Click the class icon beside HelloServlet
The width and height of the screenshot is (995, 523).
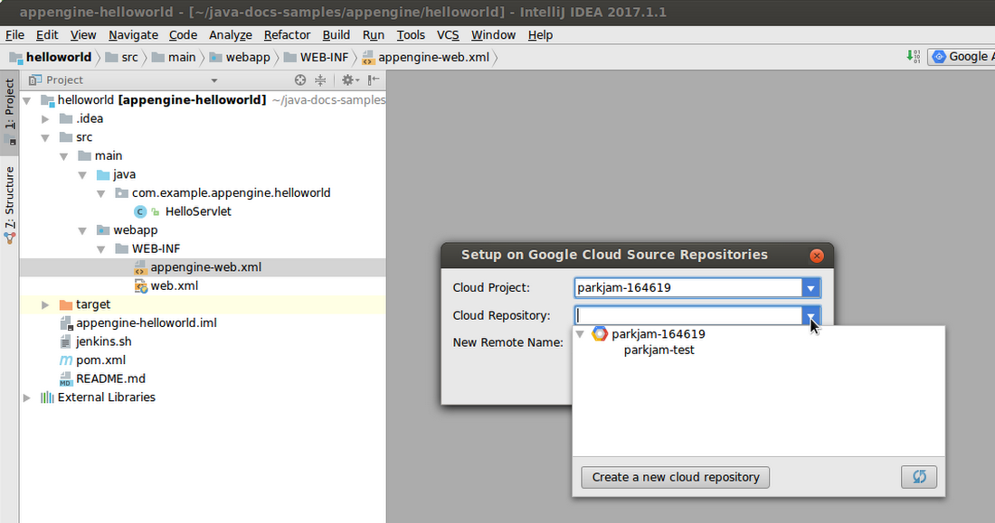[x=141, y=210]
